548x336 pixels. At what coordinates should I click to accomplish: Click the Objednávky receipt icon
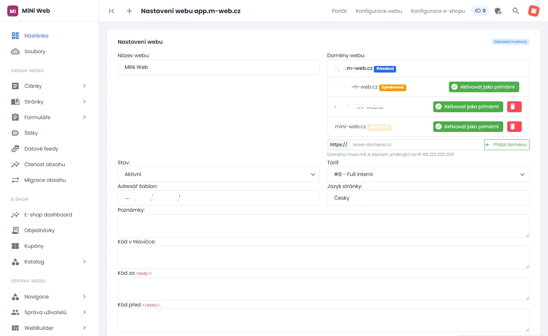point(15,230)
